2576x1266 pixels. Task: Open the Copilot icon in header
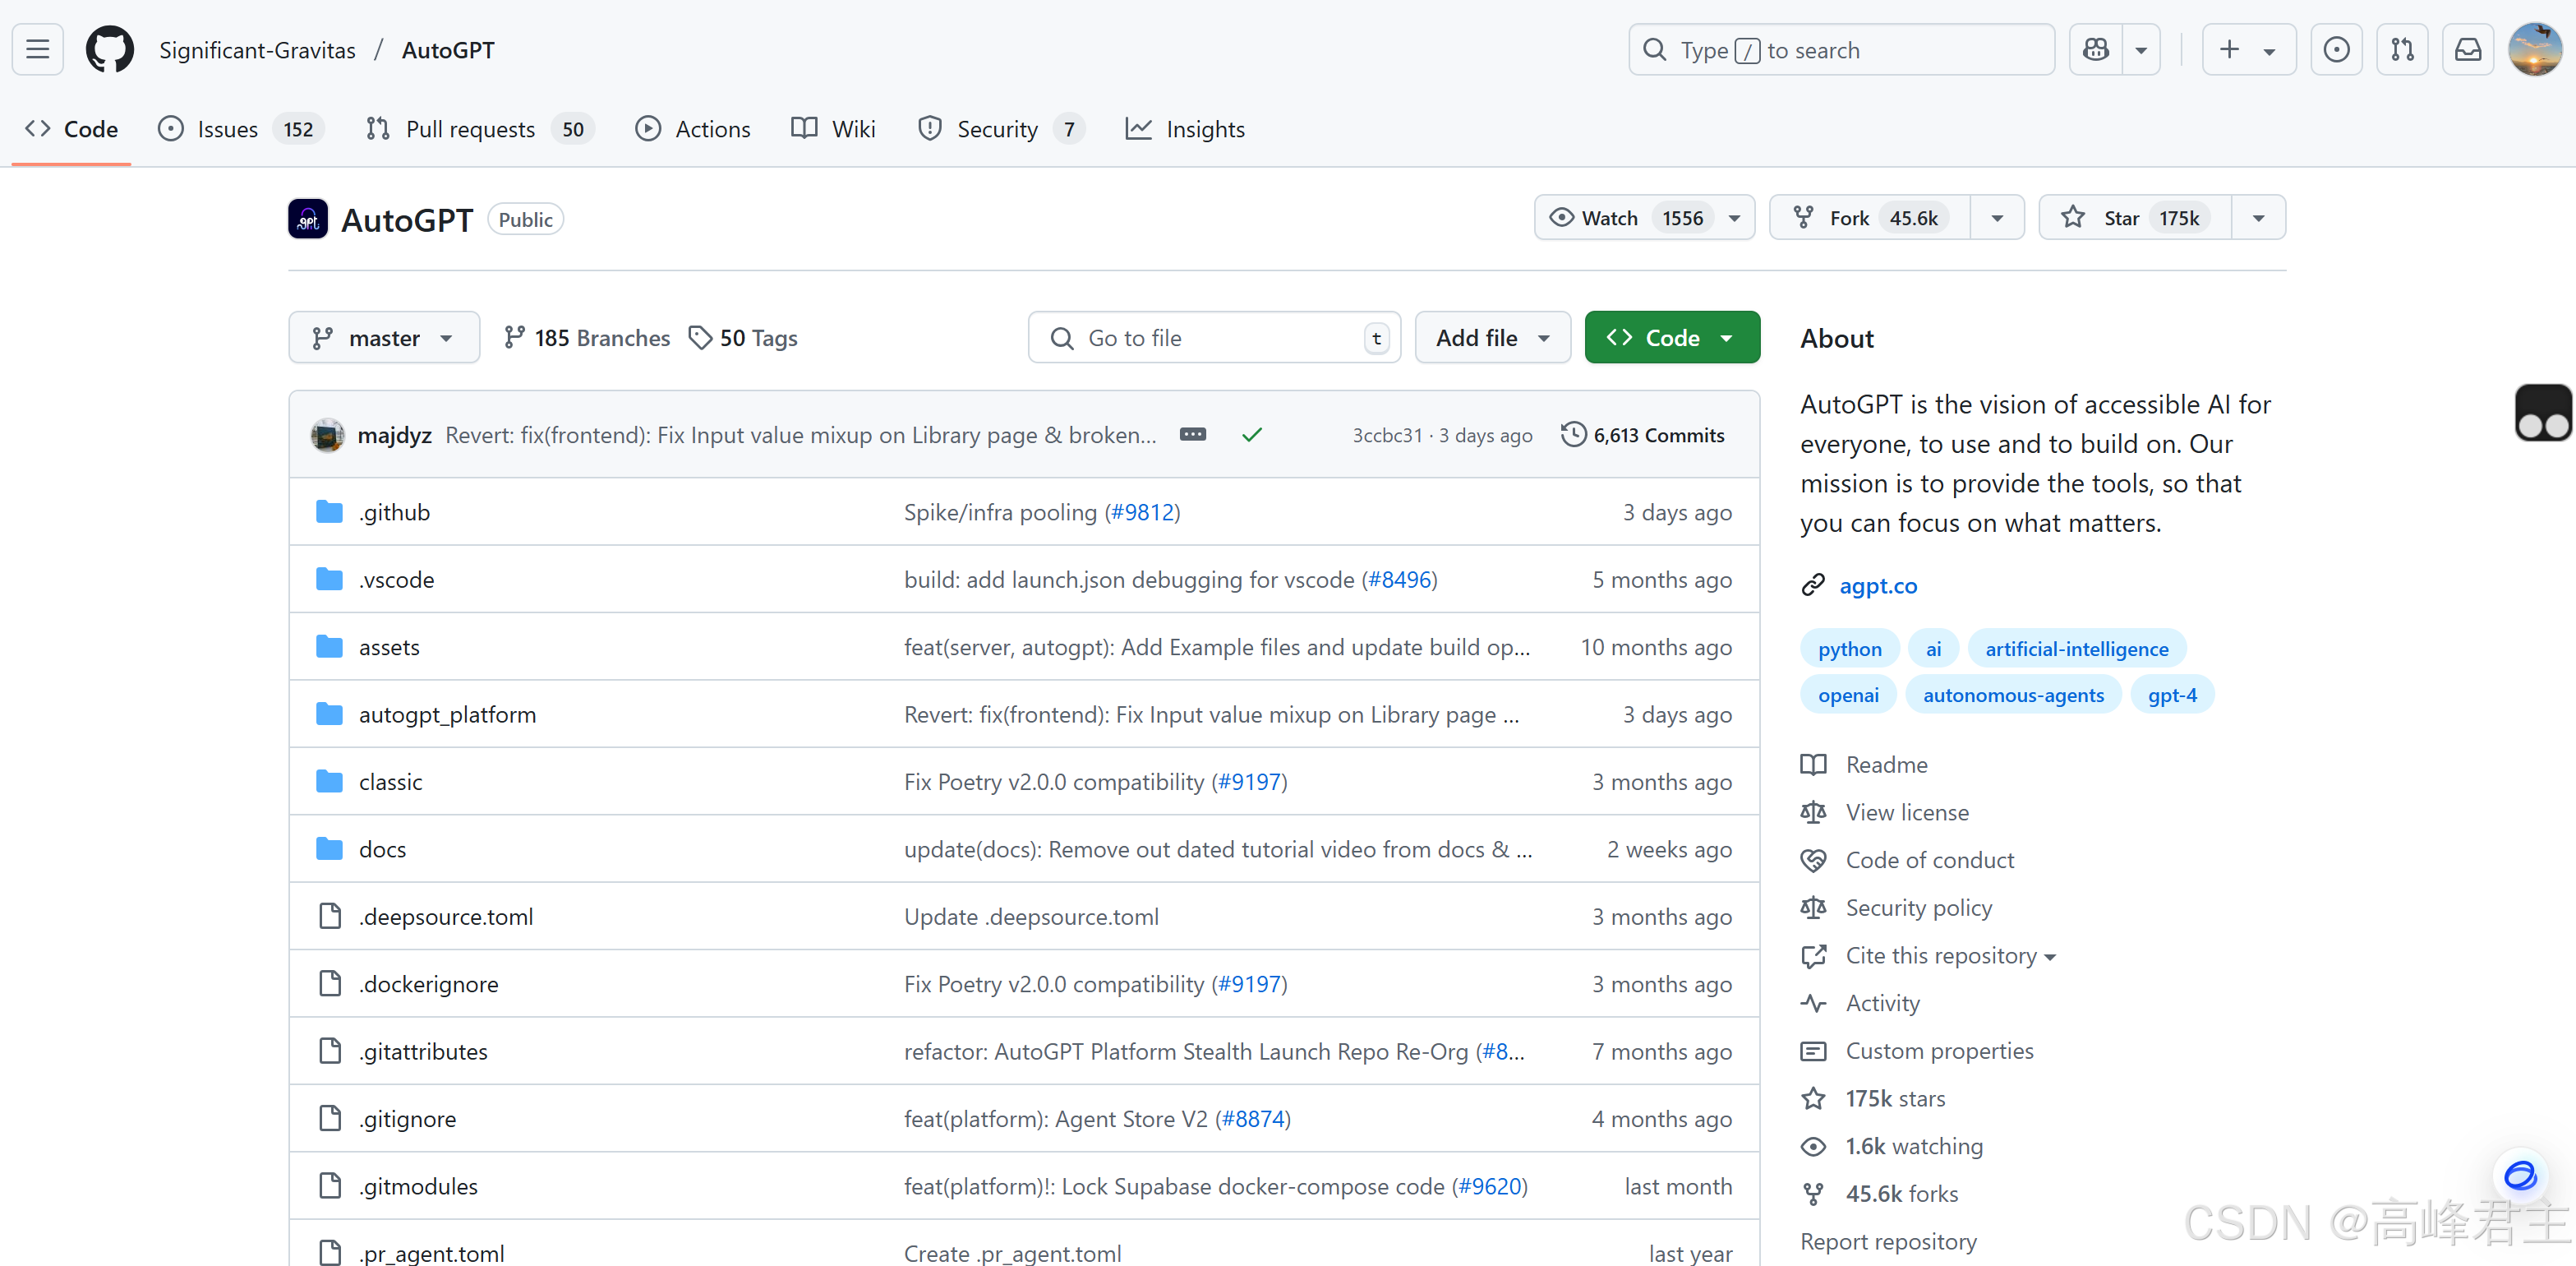[2095, 49]
